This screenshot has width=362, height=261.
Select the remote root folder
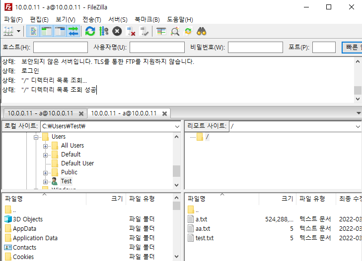point(207,137)
